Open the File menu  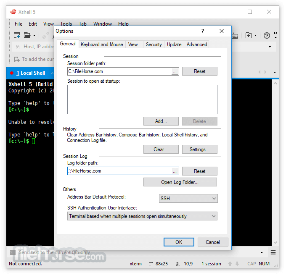click(x=19, y=24)
